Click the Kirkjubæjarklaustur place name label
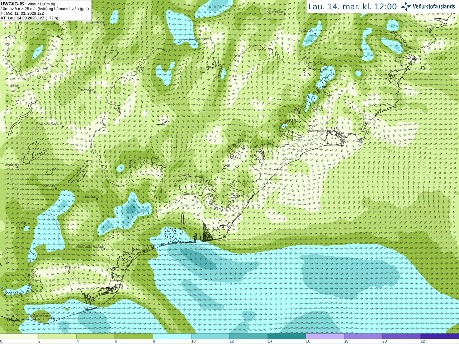 coord(90,247)
